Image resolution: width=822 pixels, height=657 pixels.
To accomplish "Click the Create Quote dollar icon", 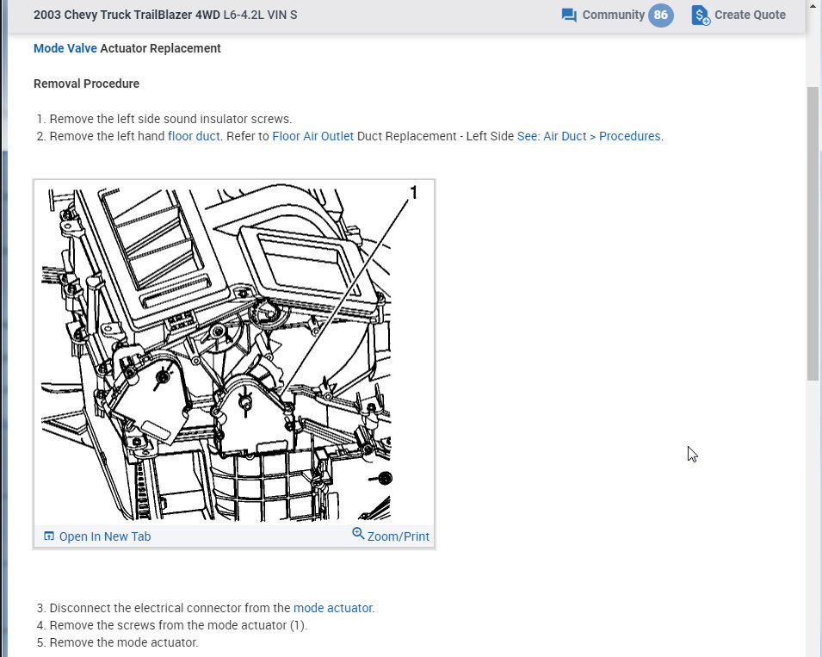I will 701,15.
